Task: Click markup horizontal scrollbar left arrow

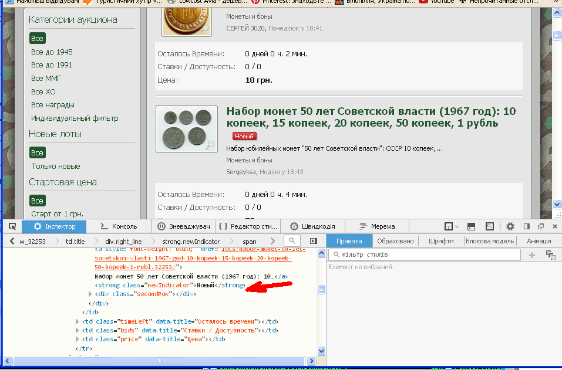Action: tap(7, 361)
